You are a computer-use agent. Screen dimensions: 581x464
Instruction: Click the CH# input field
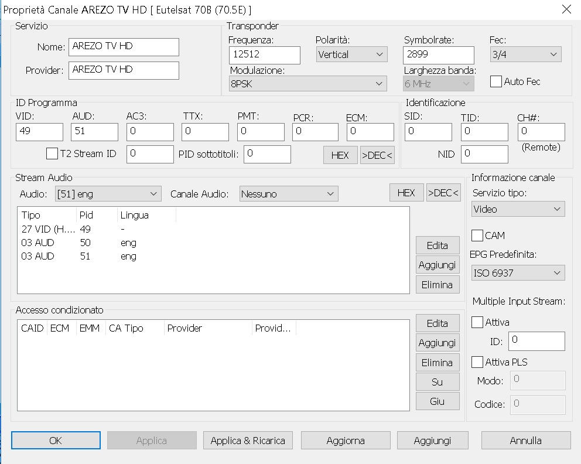click(541, 132)
